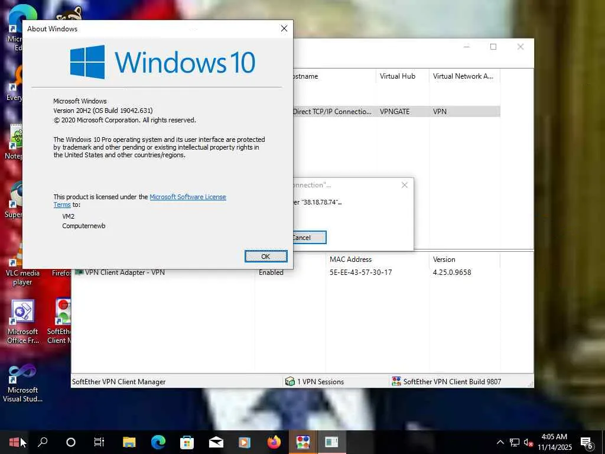Cancel the connecting VPN dialog
The width and height of the screenshot is (605, 454).
[309, 238]
